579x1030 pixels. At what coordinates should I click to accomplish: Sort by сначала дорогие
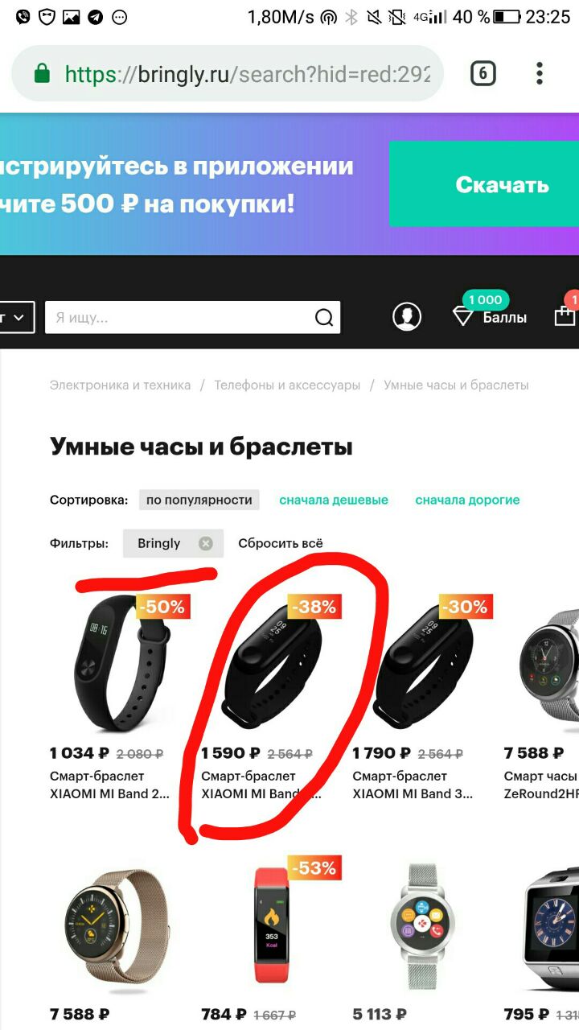(467, 500)
